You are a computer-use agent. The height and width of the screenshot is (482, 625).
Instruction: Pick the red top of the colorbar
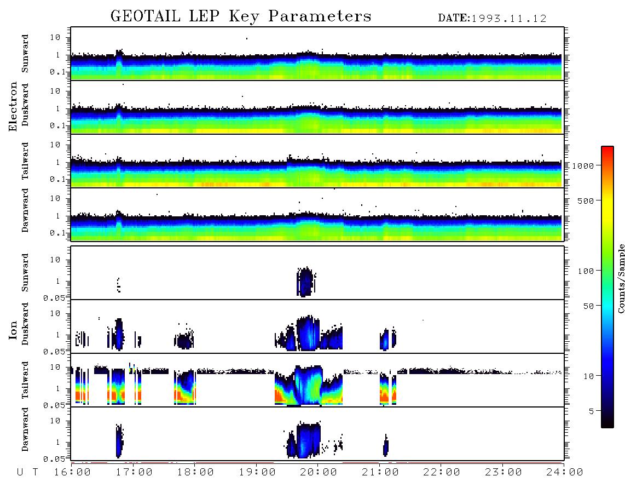tap(607, 150)
